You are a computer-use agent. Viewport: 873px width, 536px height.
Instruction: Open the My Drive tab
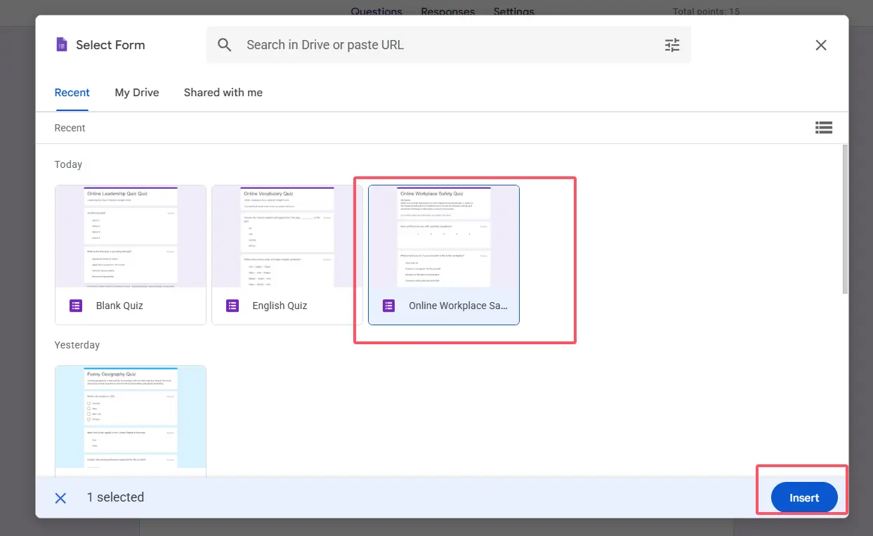(x=137, y=93)
